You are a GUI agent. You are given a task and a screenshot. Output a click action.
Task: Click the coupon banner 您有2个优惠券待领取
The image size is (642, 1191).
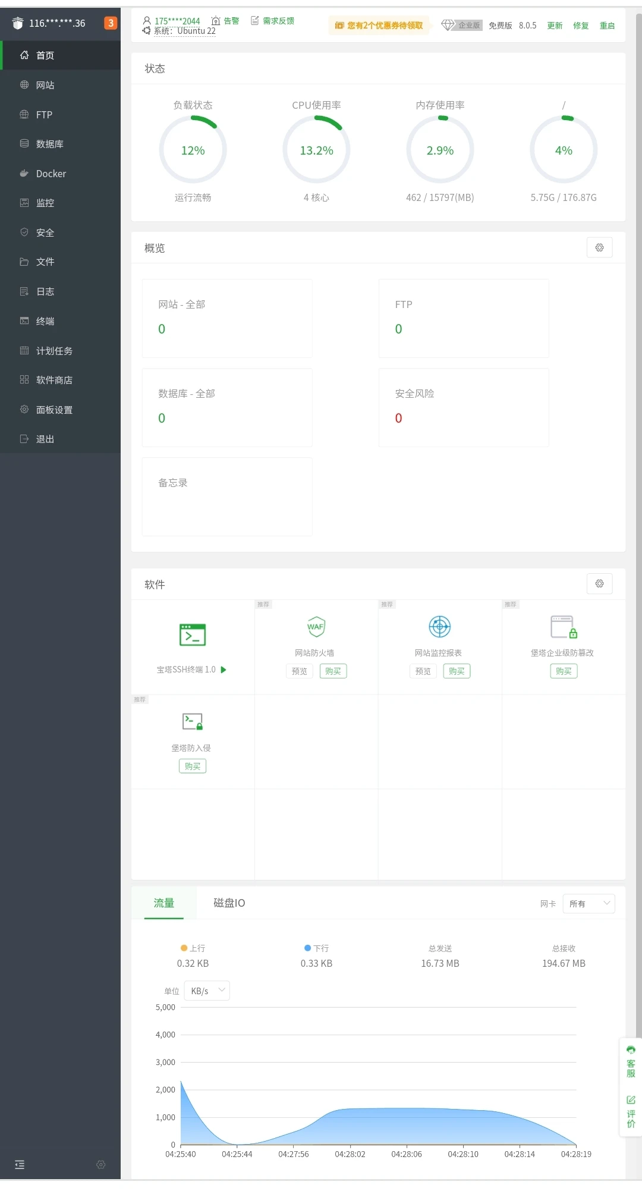(379, 25)
